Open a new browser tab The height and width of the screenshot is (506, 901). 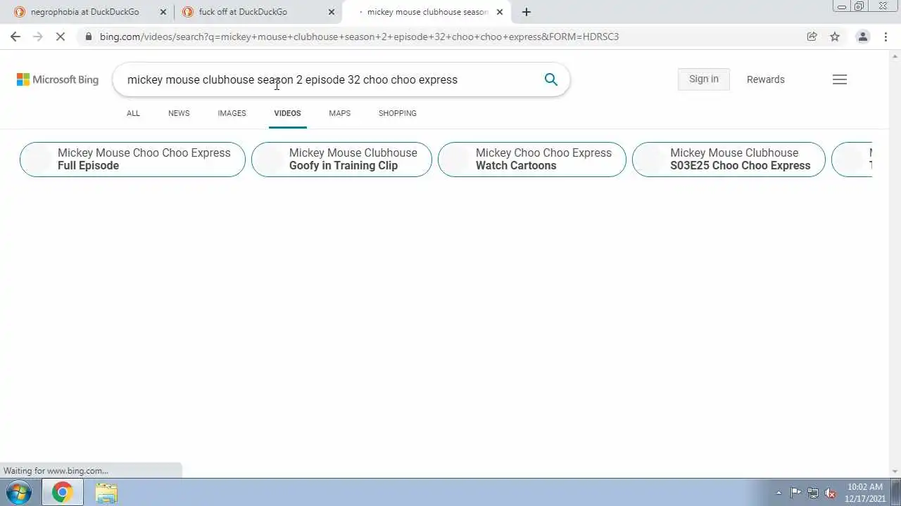pyautogui.click(x=527, y=12)
